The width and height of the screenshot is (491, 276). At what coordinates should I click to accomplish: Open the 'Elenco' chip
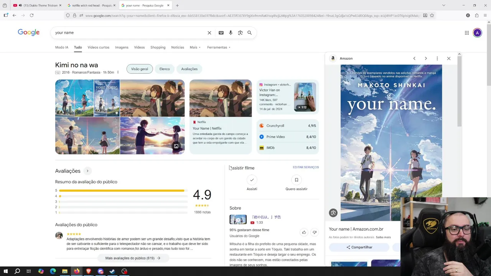[x=165, y=69]
